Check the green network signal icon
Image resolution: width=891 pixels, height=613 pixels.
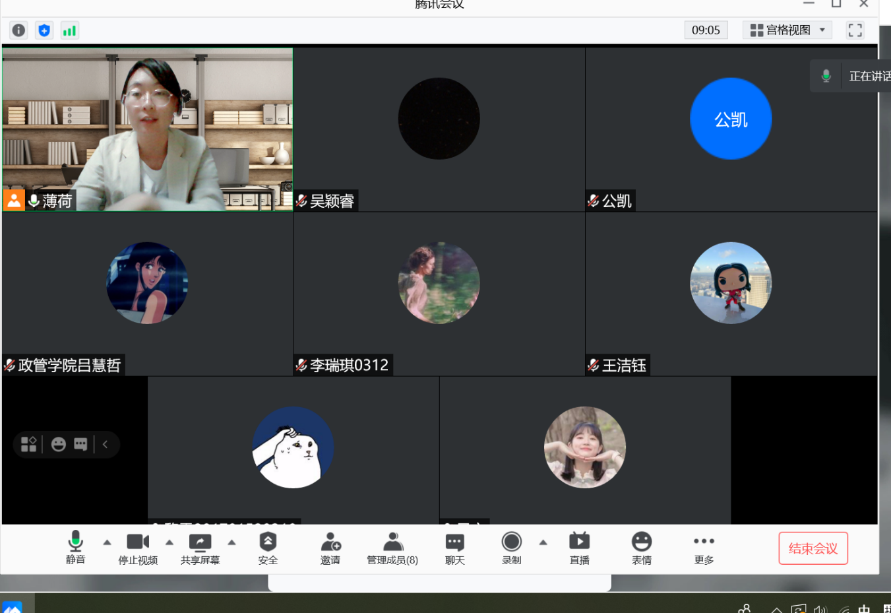tap(69, 30)
